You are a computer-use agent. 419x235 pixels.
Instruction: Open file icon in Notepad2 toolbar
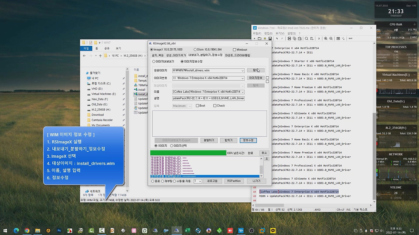pos(259,39)
